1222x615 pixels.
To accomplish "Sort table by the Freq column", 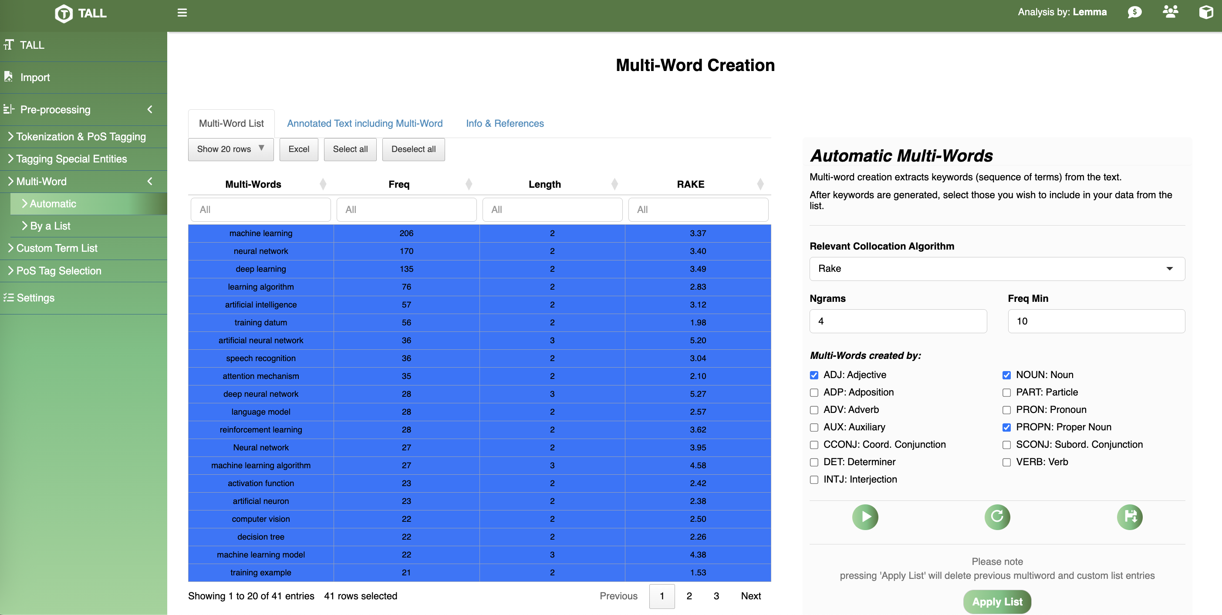I will pos(399,184).
